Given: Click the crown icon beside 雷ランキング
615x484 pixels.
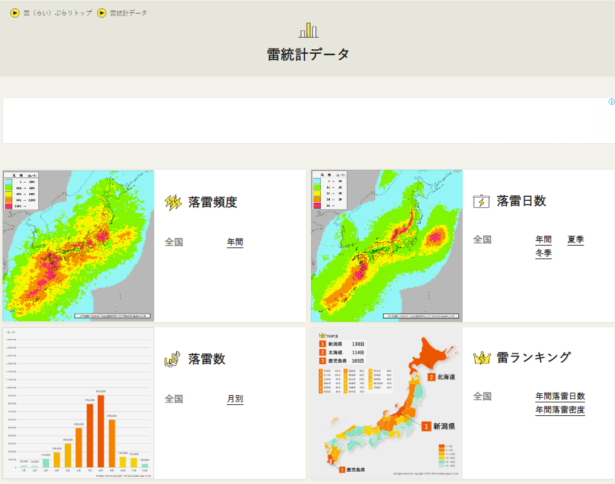Looking at the screenshot, I should tap(482, 358).
